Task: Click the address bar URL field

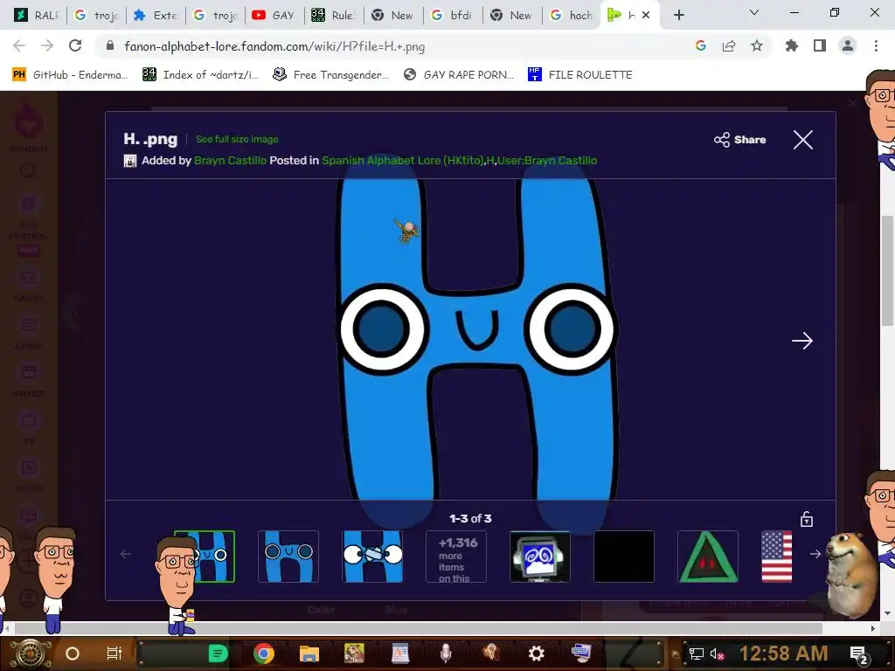Action: tap(394, 46)
